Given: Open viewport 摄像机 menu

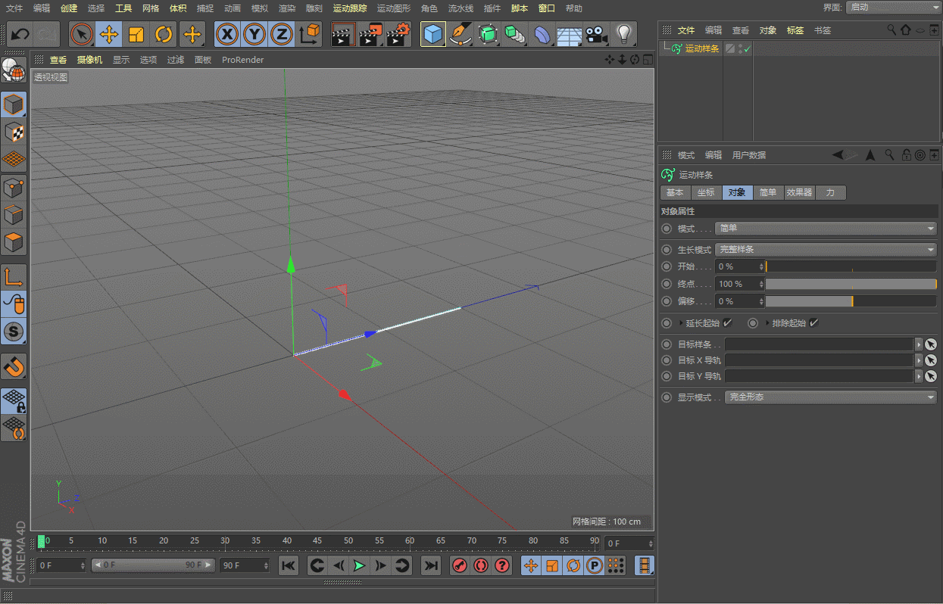Looking at the screenshot, I should click(x=89, y=60).
